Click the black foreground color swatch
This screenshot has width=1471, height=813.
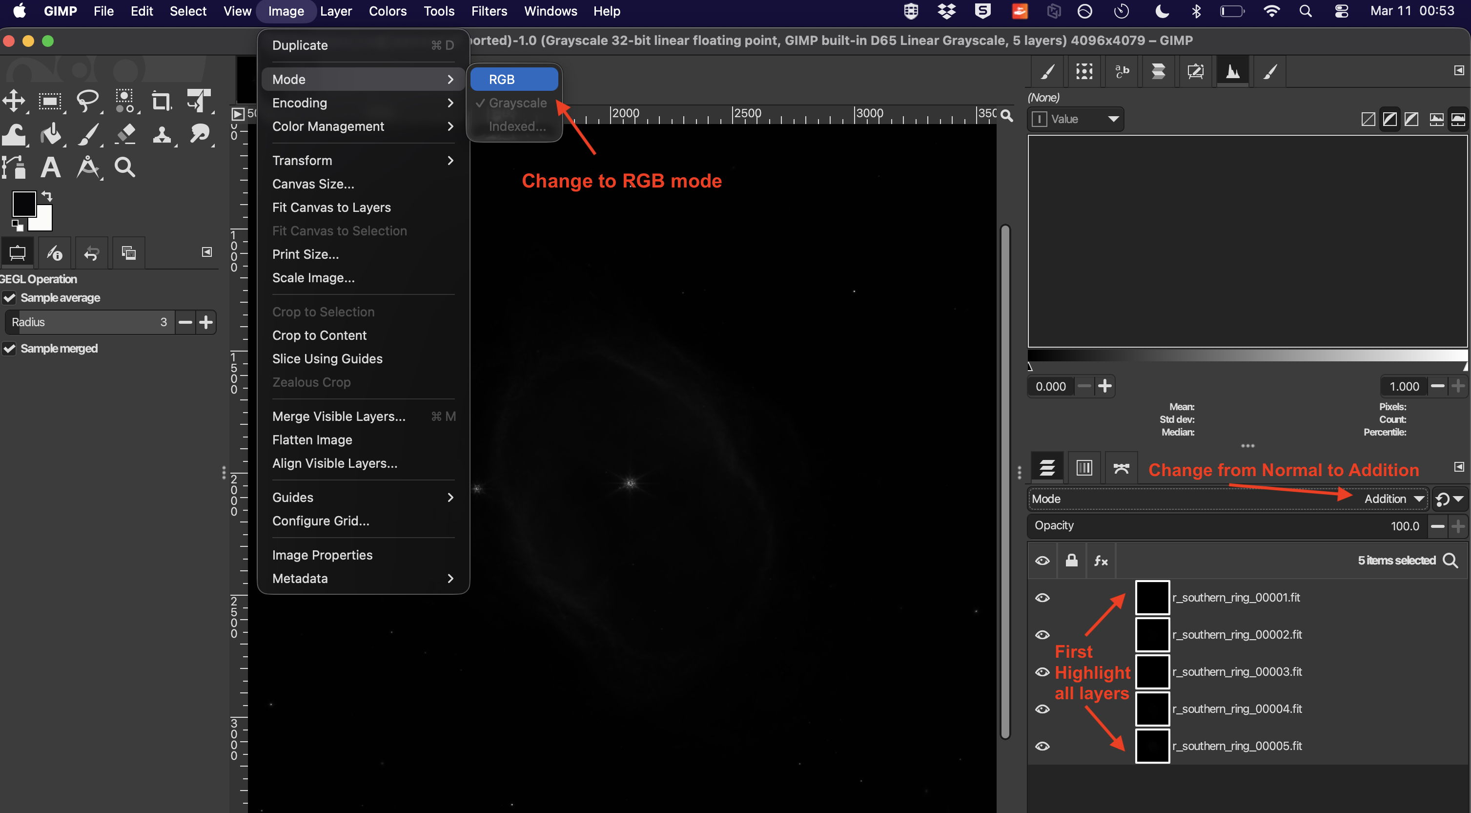coord(23,204)
